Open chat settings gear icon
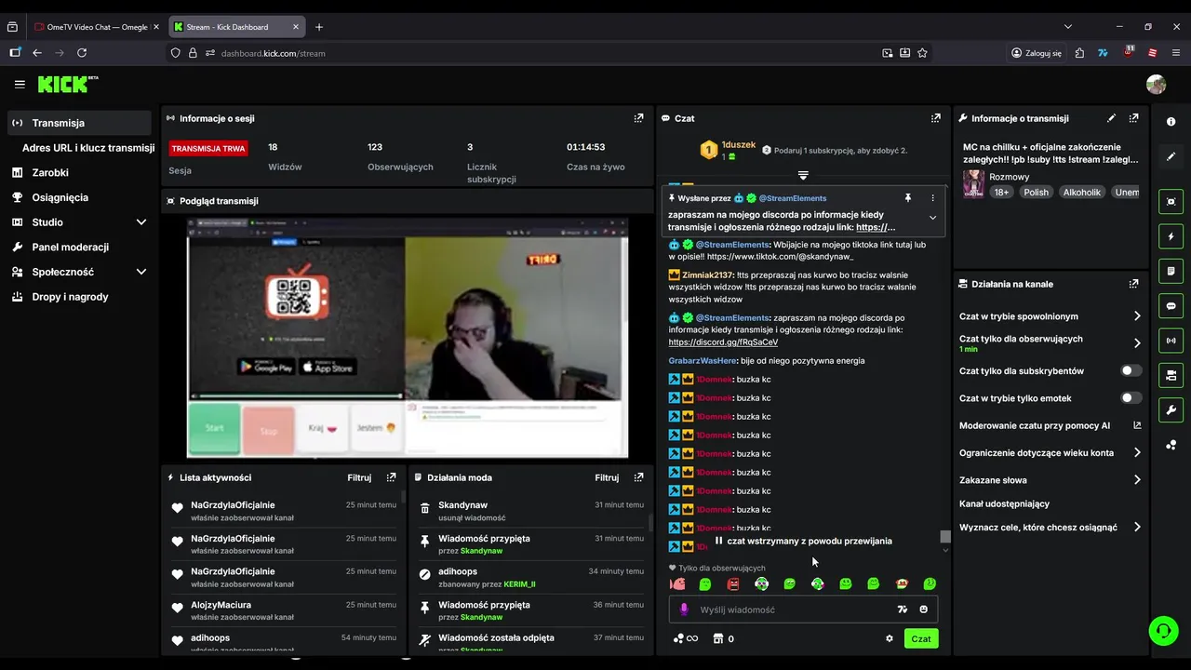This screenshot has height=670, width=1191. click(889, 638)
